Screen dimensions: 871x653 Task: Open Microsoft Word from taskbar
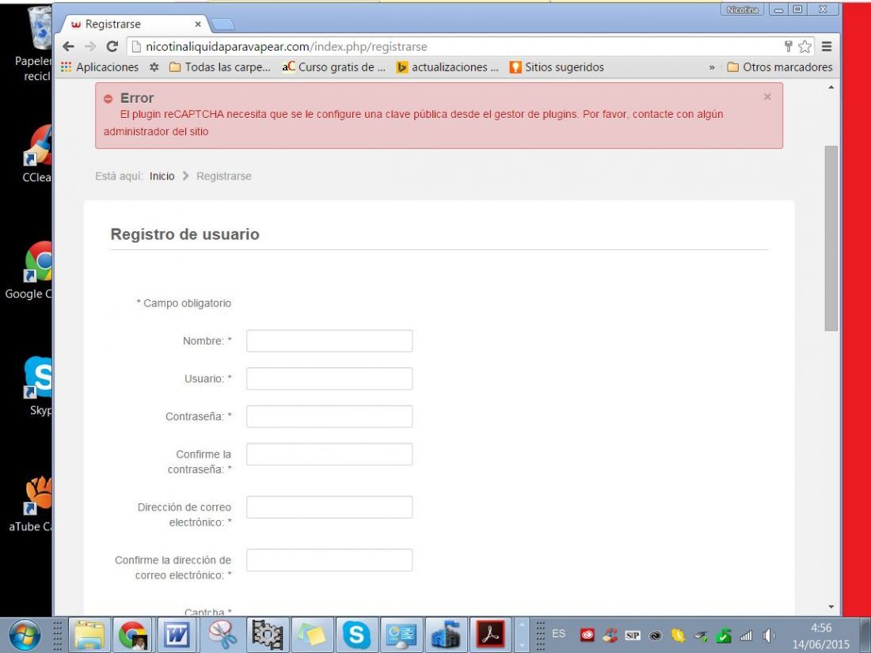click(177, 634)
